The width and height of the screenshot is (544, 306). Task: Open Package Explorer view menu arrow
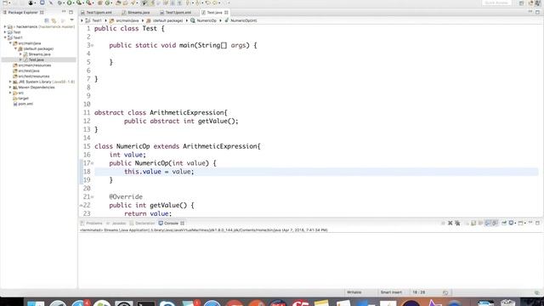pos(71,20)
